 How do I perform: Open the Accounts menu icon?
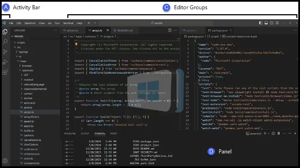[5, 161]
